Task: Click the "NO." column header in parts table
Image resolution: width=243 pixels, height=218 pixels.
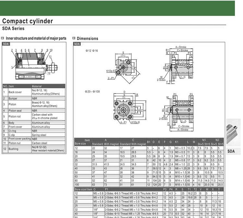Action: [x=5, y=86]
